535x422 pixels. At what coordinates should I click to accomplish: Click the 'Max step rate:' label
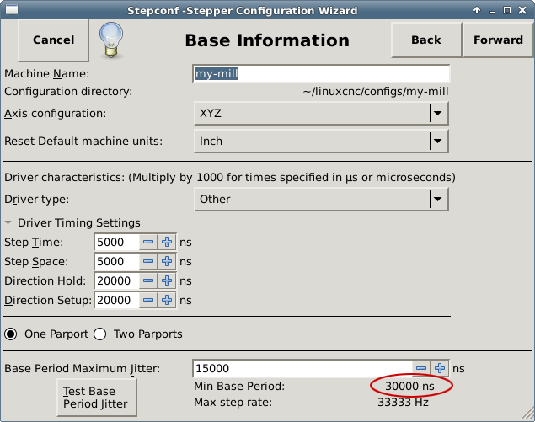click(x=233, y=403)
